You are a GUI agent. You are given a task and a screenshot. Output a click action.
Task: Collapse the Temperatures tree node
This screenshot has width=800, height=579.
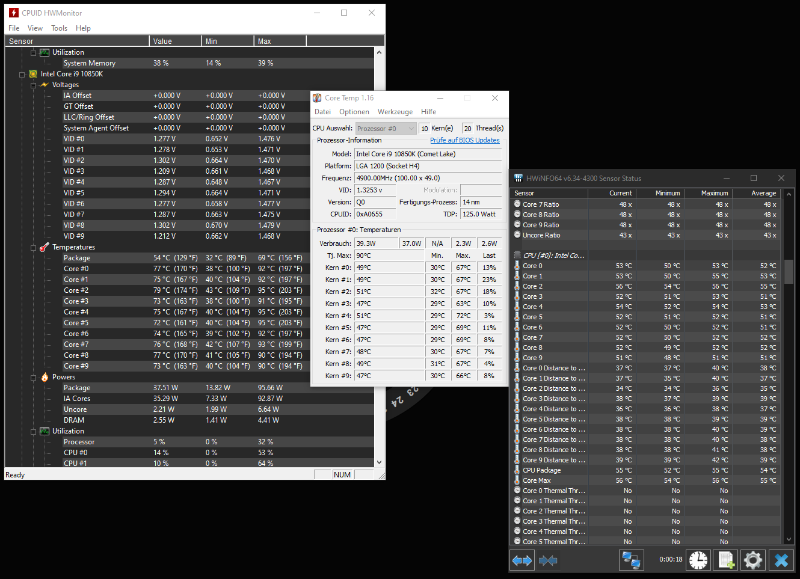pos(34,248)
